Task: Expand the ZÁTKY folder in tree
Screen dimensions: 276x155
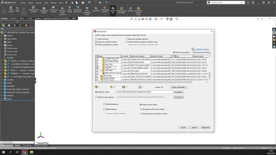Action: click(x=2, y=83)
